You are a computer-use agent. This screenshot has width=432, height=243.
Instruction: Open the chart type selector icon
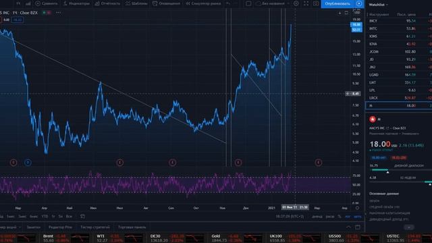point(28,3)
